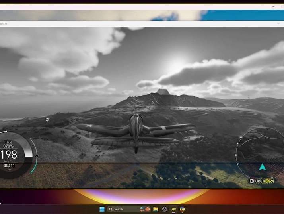Image resolution: width=284 pixels, height=214 pixels.
Task: Click the OPEN CARA prompt
Action: [x=262, y=181]
